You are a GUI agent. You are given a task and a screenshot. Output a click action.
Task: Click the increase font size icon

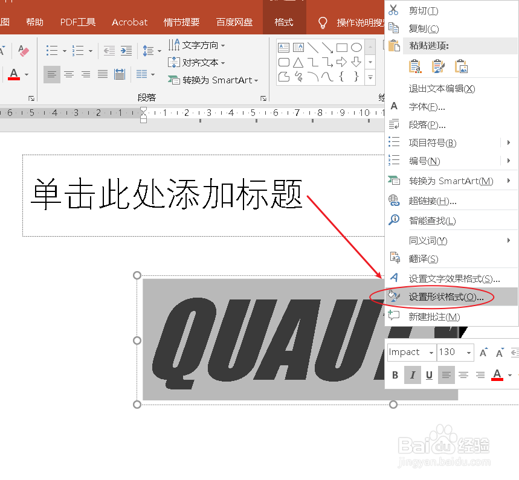click(482, 351)
